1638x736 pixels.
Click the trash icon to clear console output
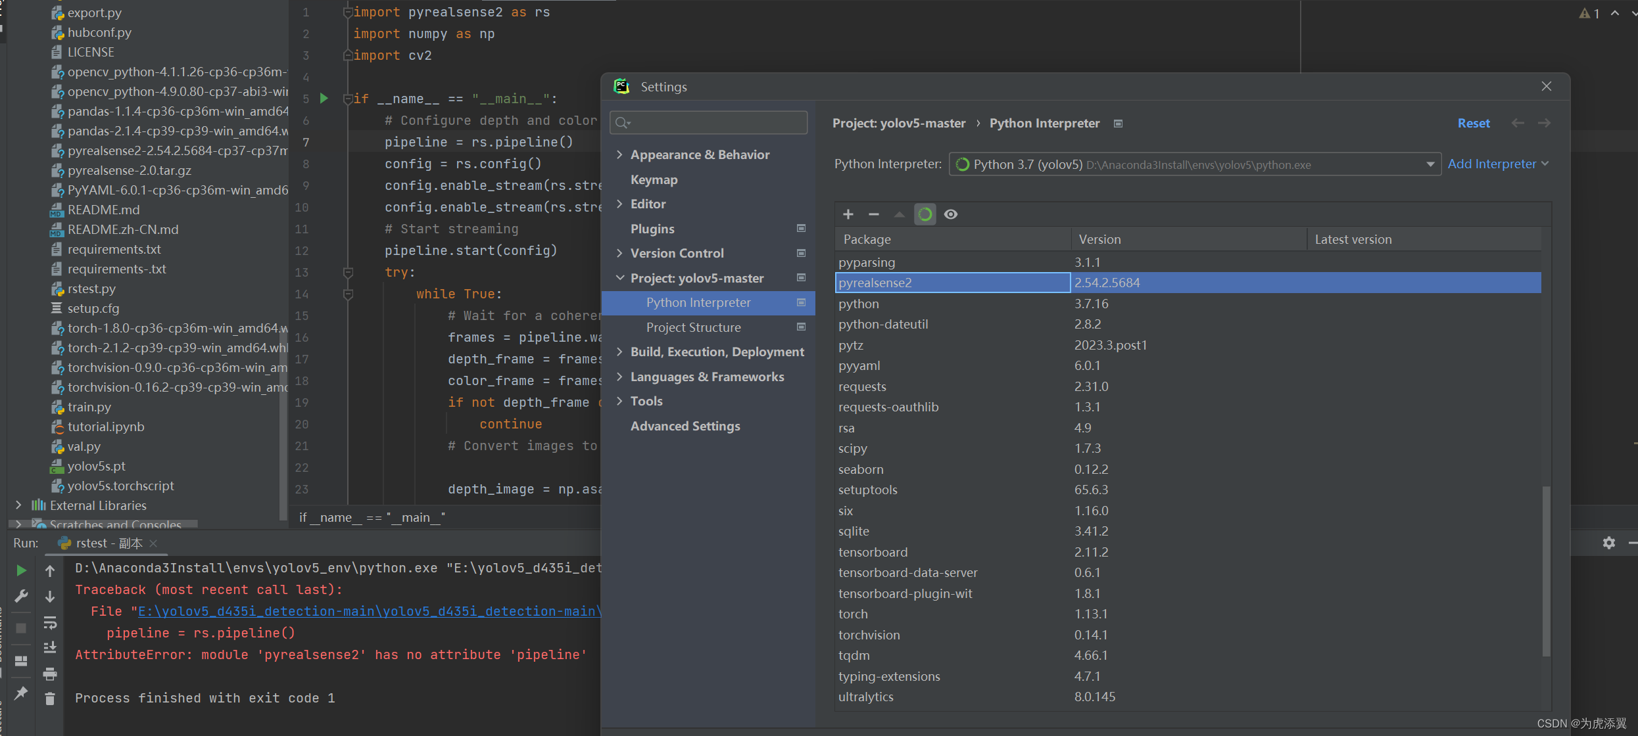click(x=50, y=699)
